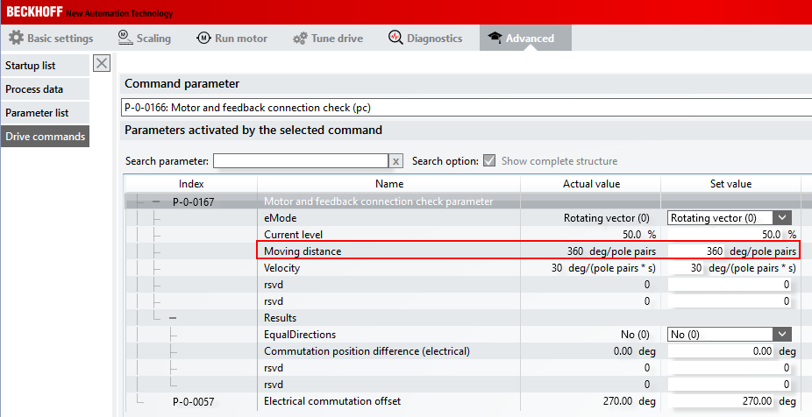Click the Basic settings gear icon
The width and height of the screenshot is (812, 417).
(16, 38)
